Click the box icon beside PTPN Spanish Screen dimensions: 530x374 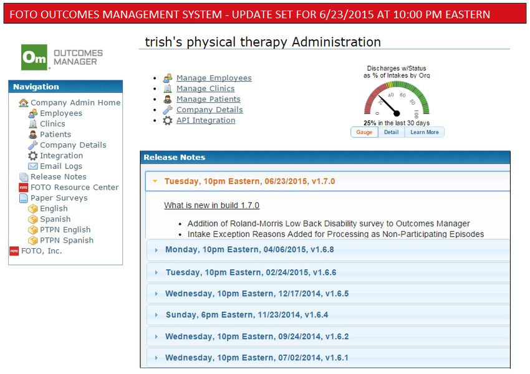point(33,241)
